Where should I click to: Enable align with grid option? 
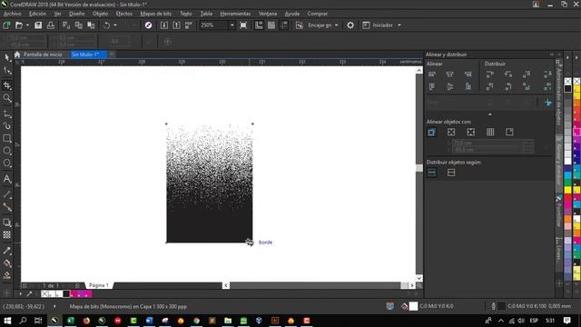pyautogui.click(x=490, y=132)
